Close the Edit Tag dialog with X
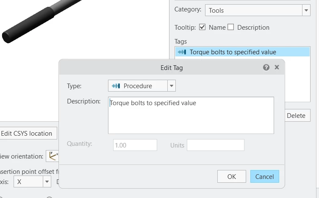This screenshot has height=198, width=319. point(277,67)
